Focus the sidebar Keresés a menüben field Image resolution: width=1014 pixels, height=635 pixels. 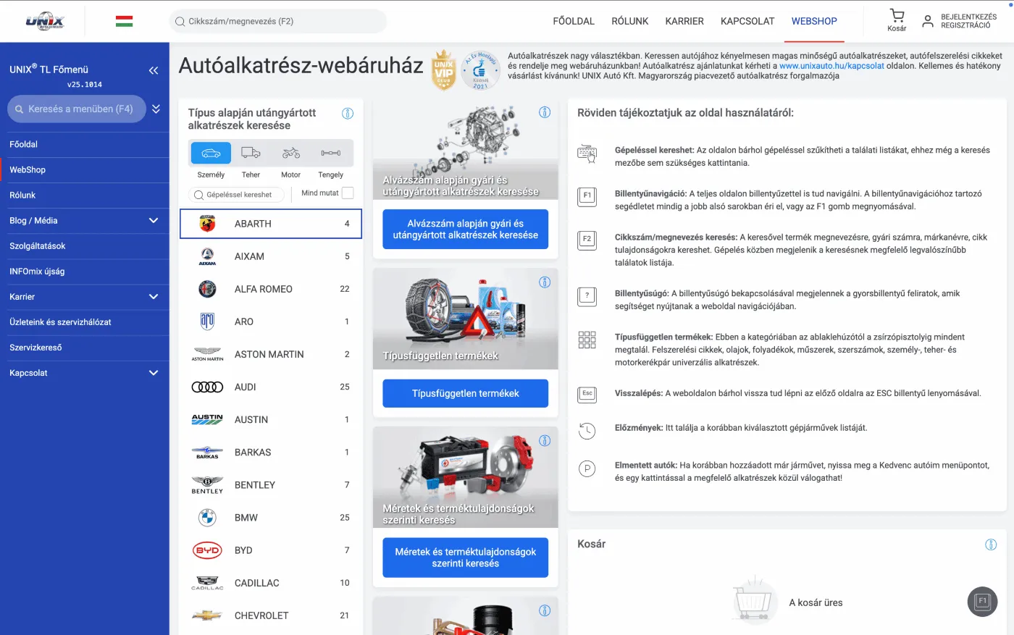pos(76,109)
